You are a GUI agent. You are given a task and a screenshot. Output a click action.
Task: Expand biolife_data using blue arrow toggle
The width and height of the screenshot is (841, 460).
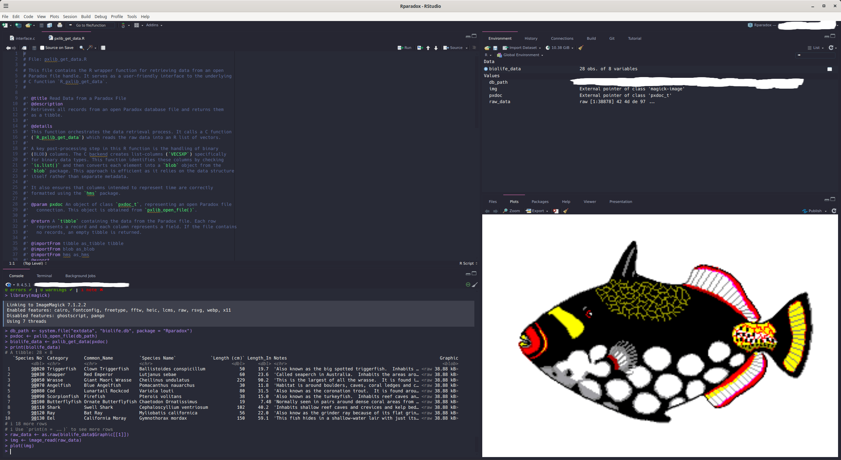point(486,69)
